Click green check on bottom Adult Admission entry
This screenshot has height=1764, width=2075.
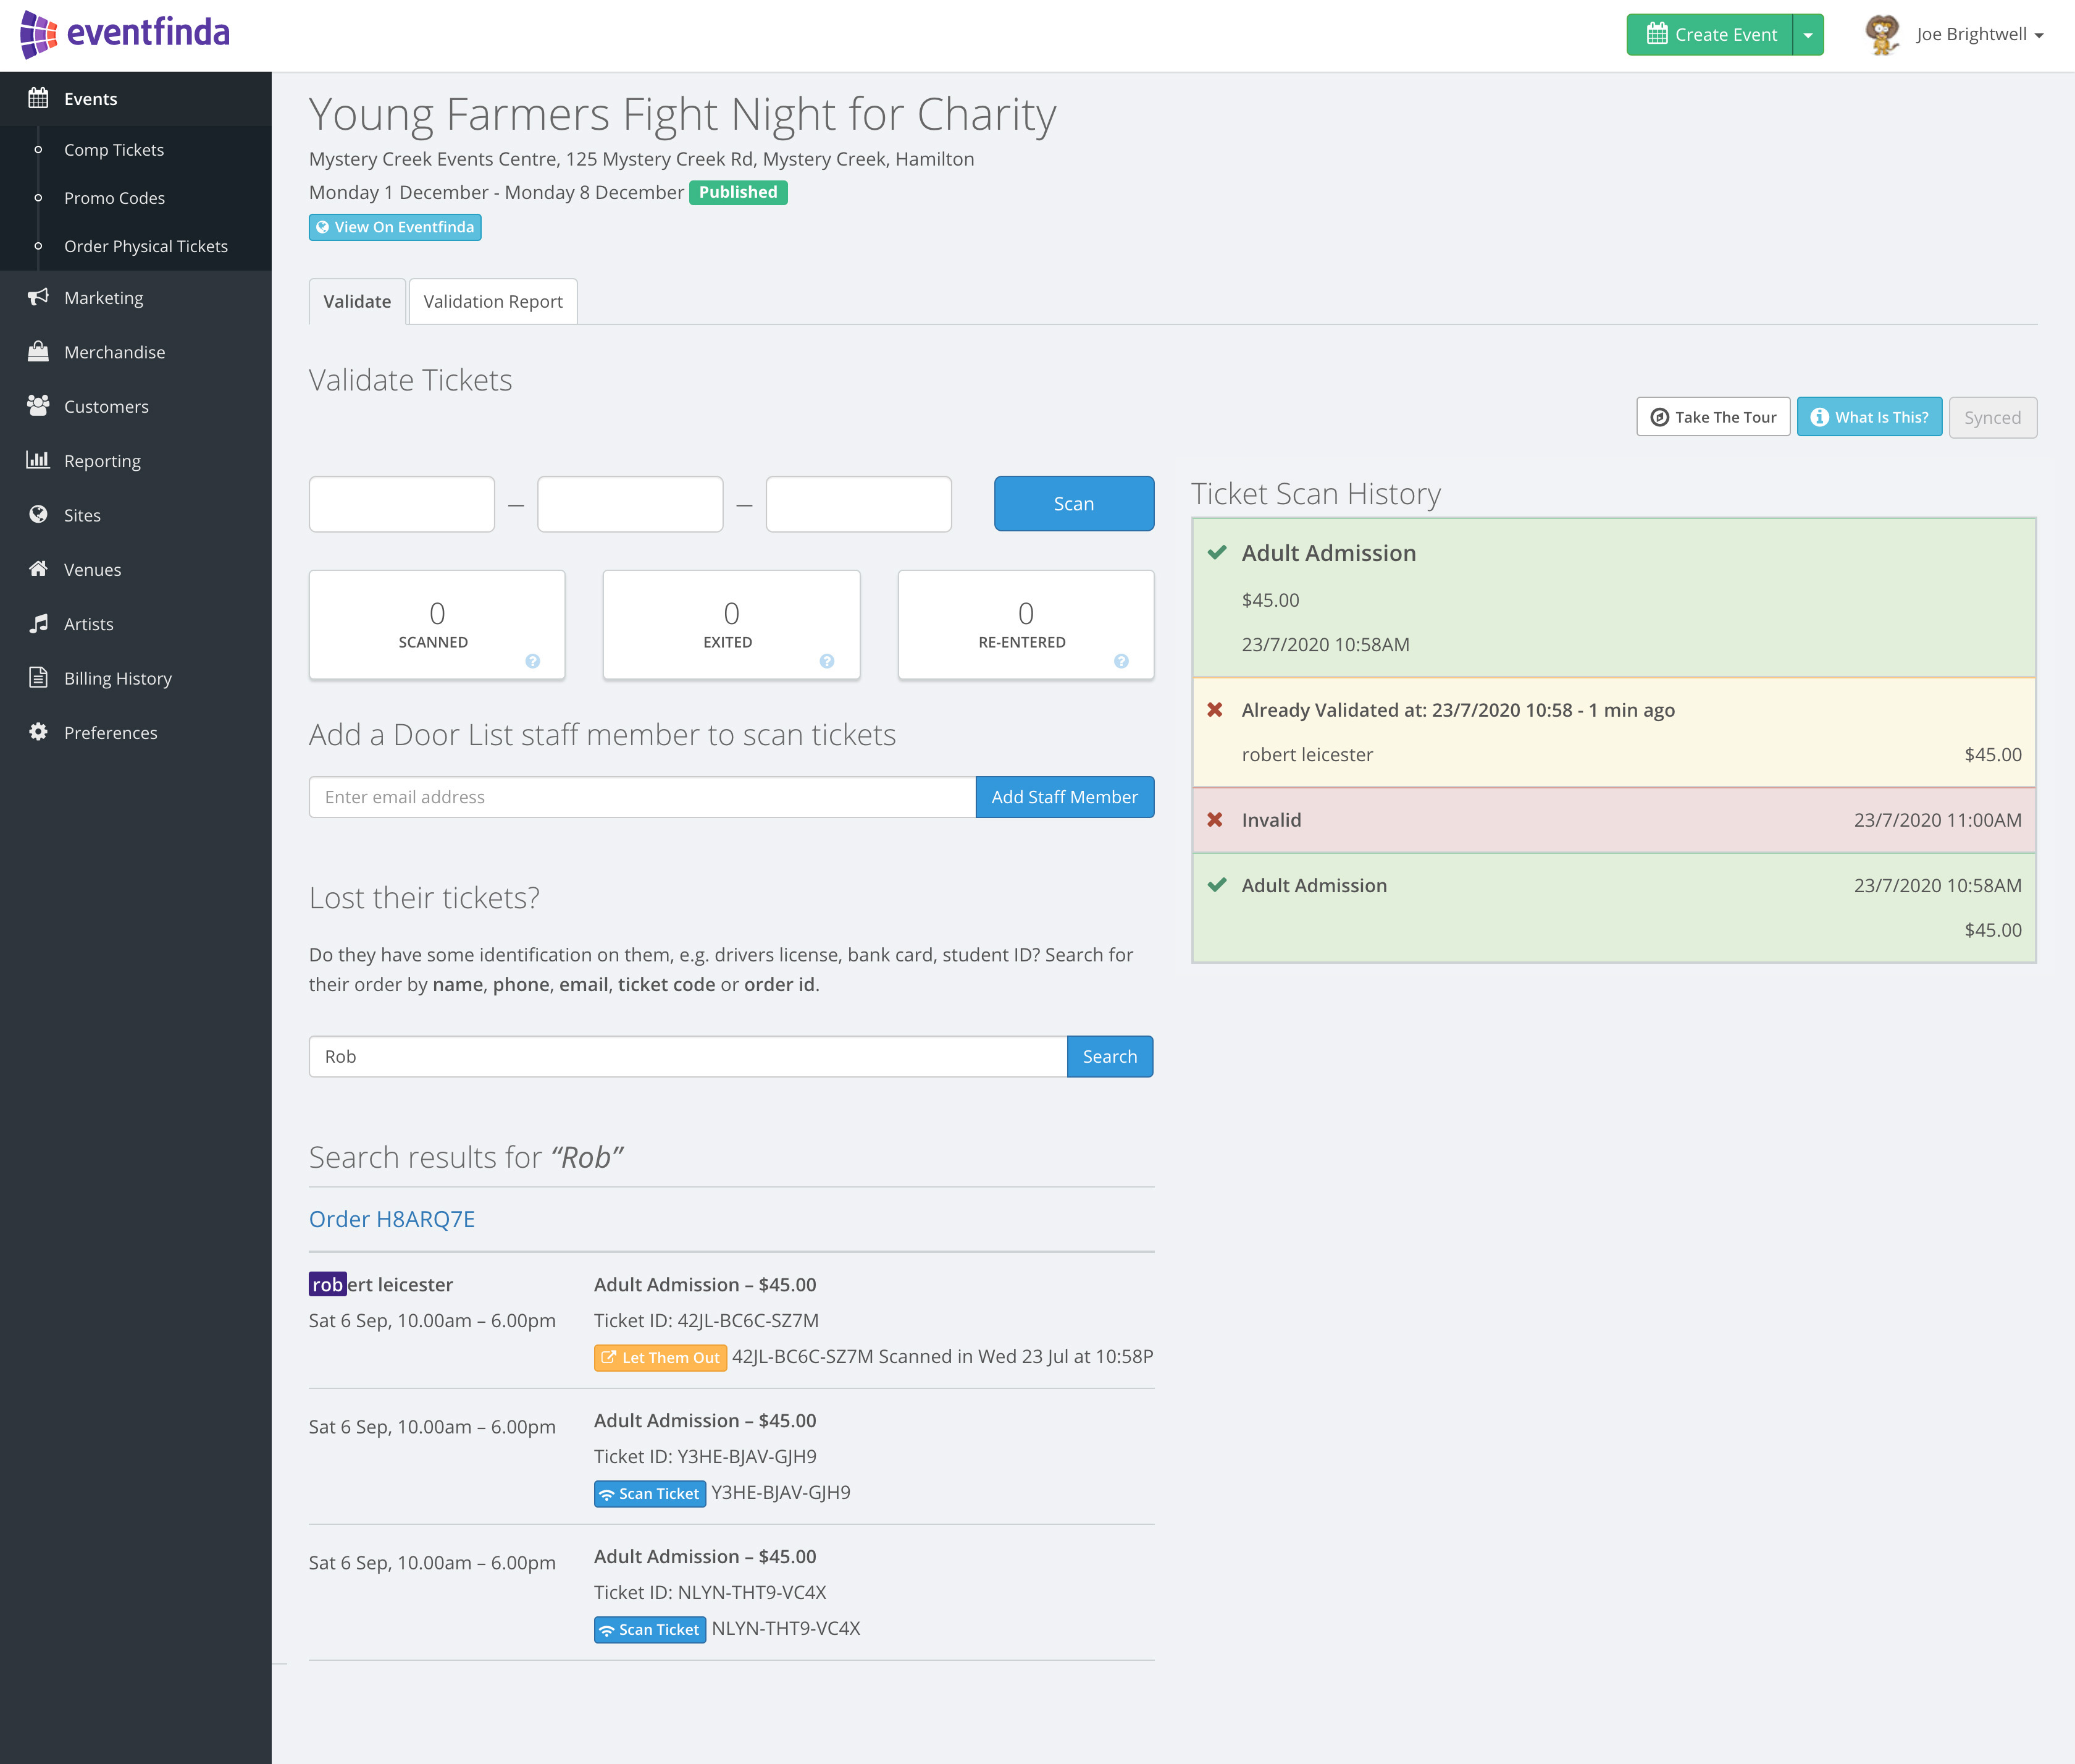[x=1217, y=885]
